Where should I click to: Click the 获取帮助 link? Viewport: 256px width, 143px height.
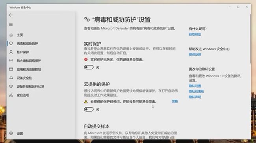coord(195,35)
